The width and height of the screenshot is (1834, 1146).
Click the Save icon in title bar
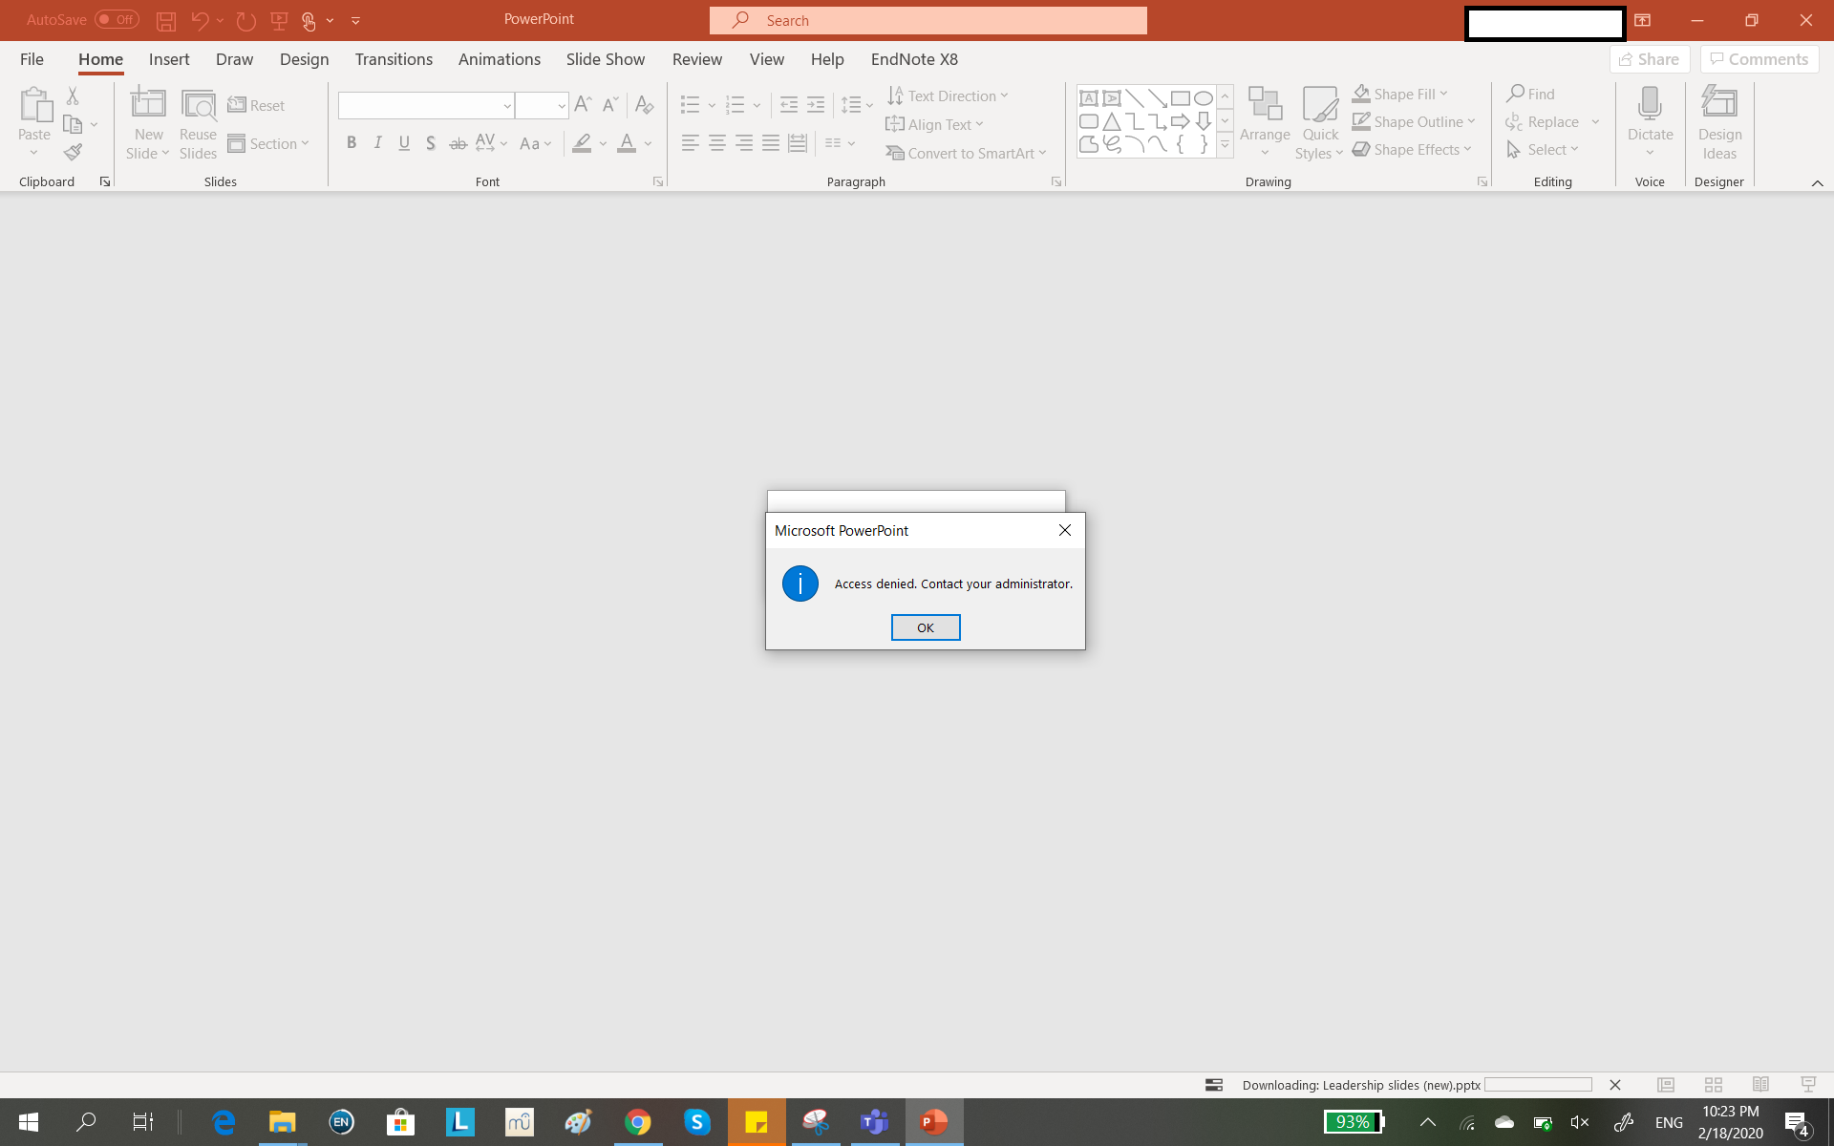[x=165, y=20]
